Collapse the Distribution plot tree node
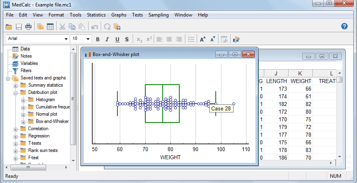 pyautogui.click(x=15, y=93)
